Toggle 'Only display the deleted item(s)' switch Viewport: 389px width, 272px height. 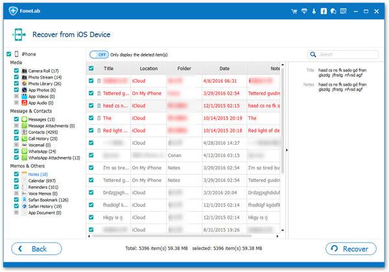point(99,55)
